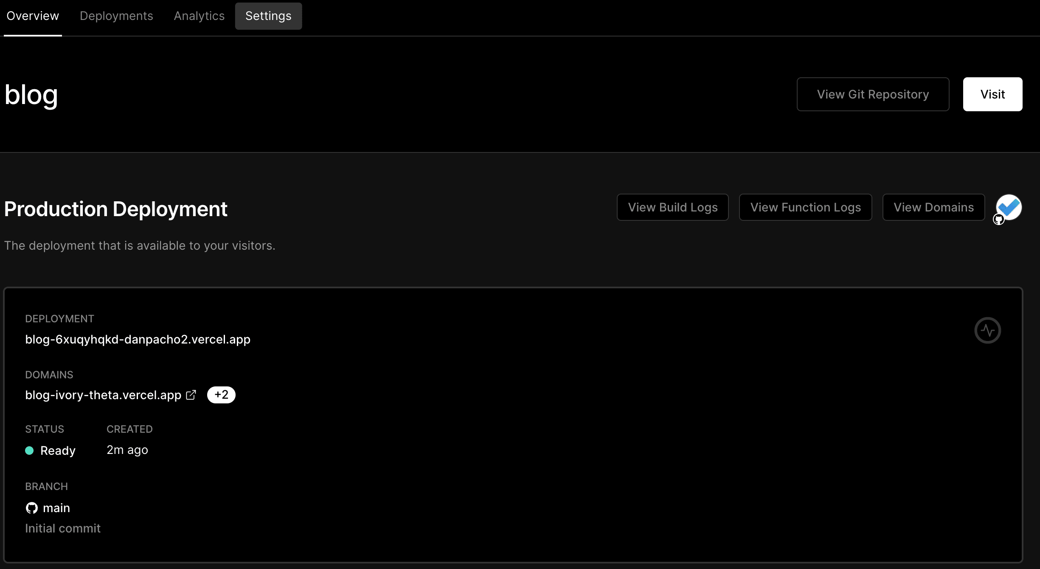Open View Function Logs
The image size is (1040, 569).
click(805, 207)
